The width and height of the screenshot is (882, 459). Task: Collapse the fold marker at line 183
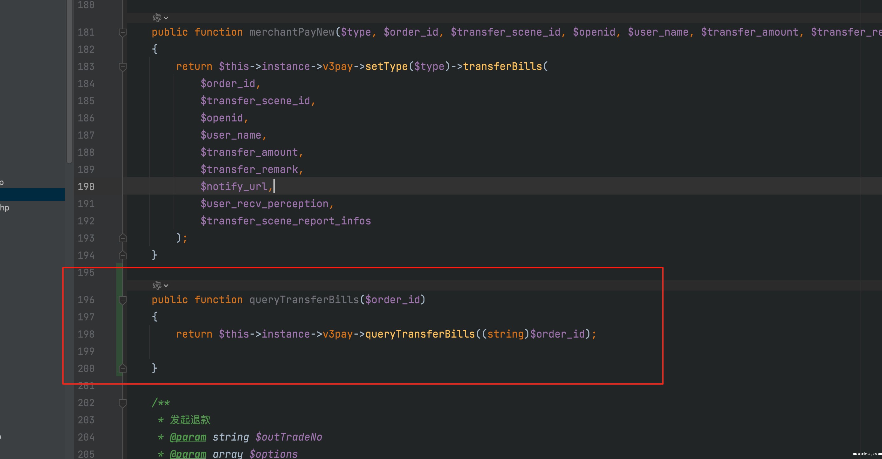(x=123, y=66)
